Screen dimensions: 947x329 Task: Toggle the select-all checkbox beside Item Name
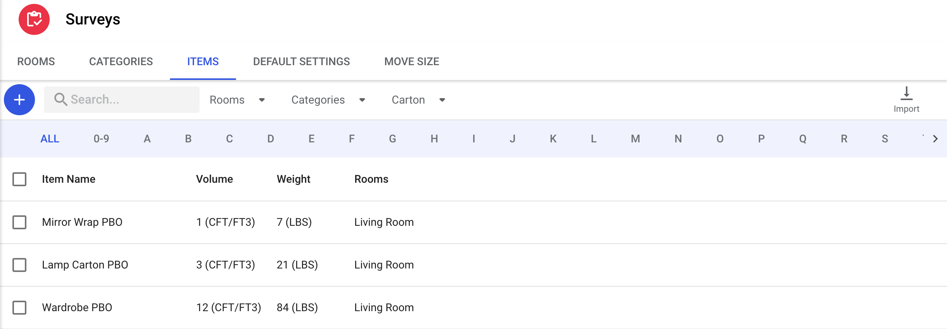[x=19, y=179]
